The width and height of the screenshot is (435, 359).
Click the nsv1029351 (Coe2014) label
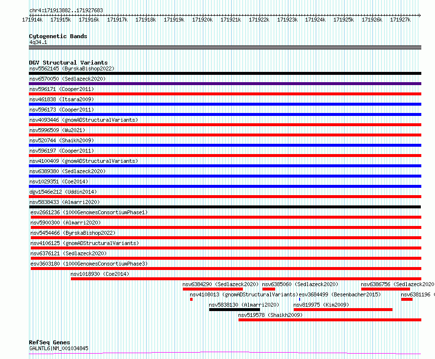click(x=59, y=181)
